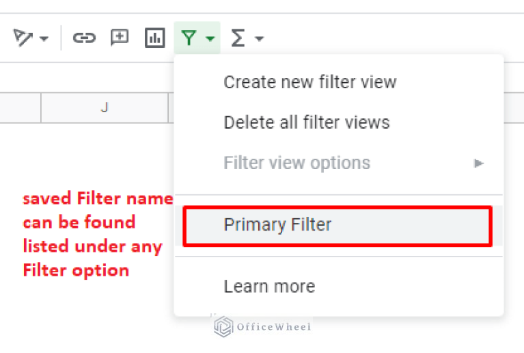Choose Create new filter view
This screenshot has width=524, height=353.
click(310, 82)
